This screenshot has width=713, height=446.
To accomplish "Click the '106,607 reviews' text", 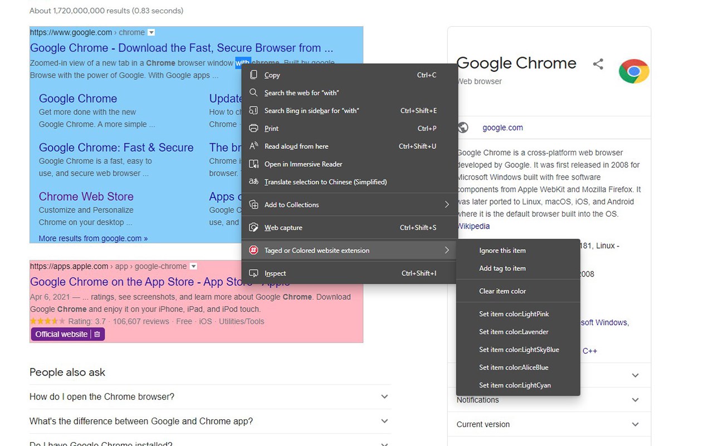I will point(141,322).
